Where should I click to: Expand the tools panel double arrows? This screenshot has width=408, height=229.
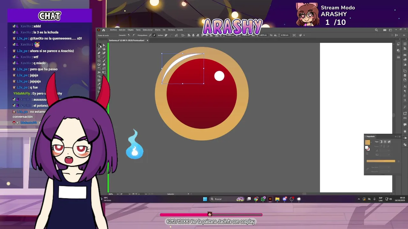point(97,39)
